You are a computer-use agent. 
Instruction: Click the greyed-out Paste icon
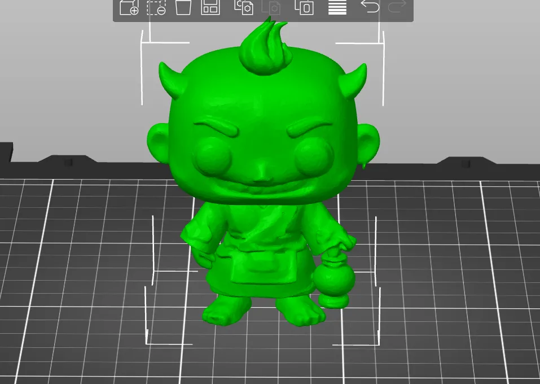[271, 7]
